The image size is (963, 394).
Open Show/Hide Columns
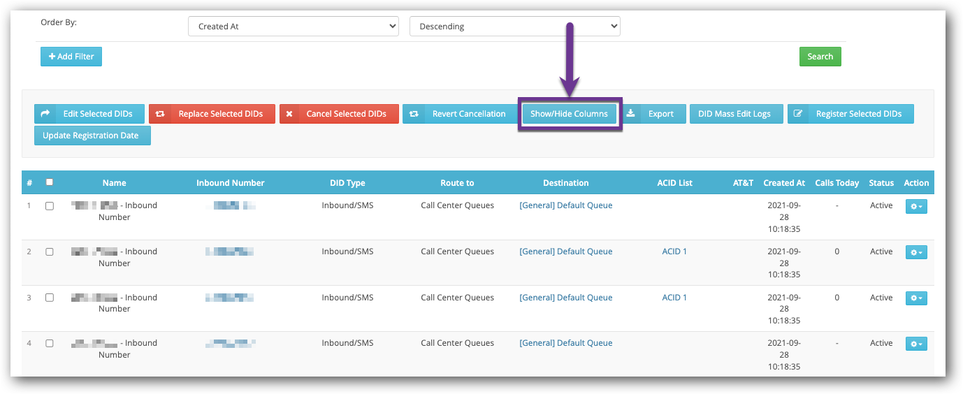pyautogui.click(x=570, y=114)
